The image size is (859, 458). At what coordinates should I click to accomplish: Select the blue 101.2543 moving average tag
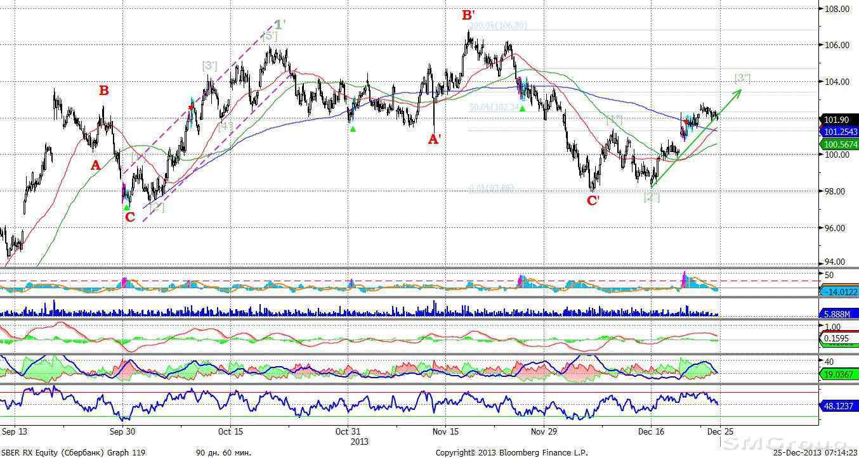838,132
